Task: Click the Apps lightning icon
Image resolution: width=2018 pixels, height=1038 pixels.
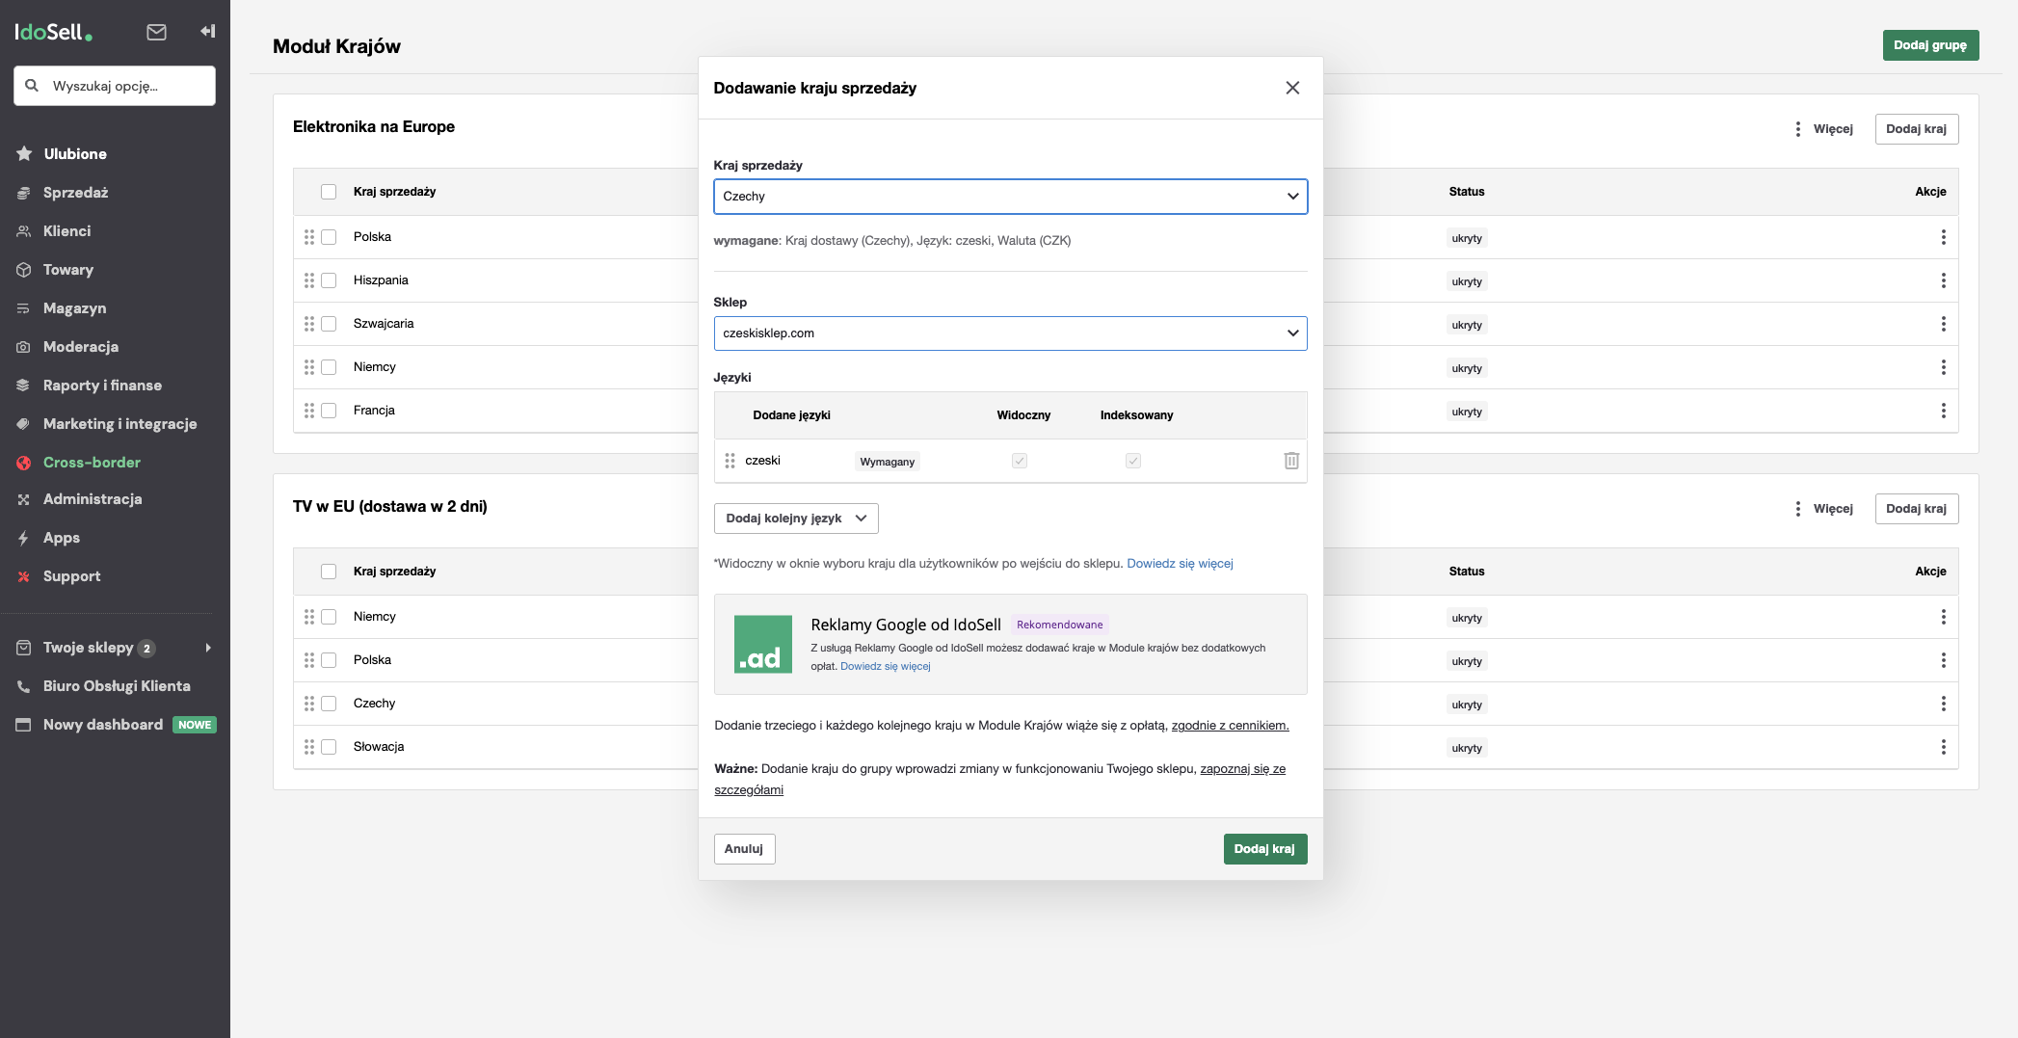Action: (24, 538)
